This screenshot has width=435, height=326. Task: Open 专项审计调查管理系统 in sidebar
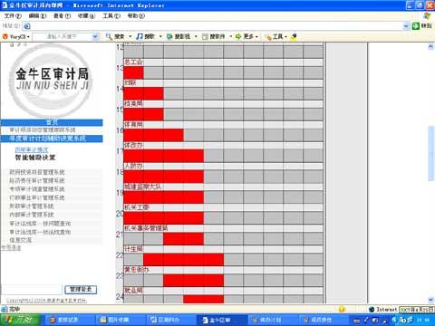(x=37, y=189)
